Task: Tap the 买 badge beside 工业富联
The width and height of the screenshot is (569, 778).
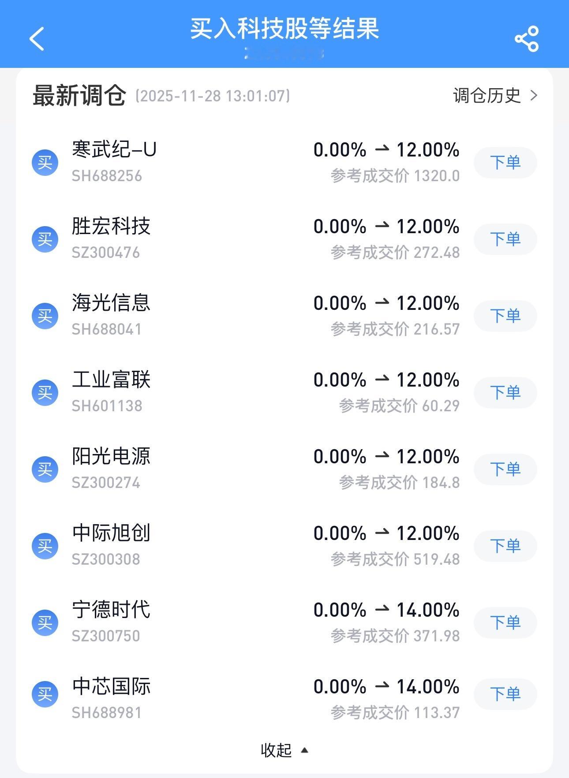Action: (x=45, y=393)
